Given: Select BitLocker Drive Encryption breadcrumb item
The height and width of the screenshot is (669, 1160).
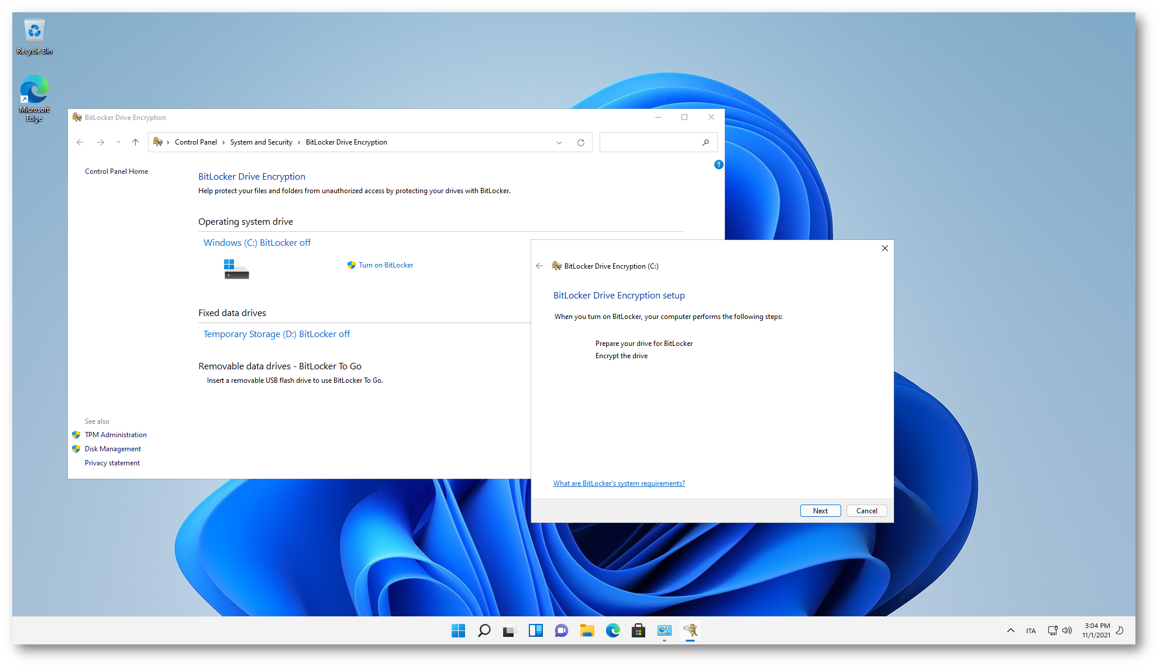Looking at the screenshot, I should [346, 142].
